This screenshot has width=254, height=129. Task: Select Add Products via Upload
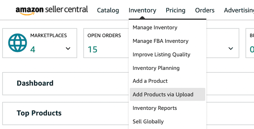pos(168,94)
